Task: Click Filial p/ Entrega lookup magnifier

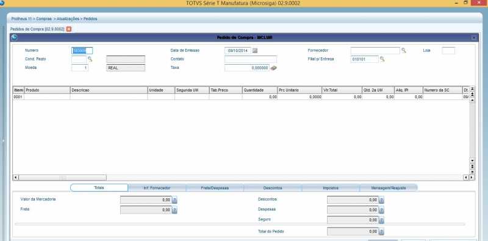Action: 382,59
